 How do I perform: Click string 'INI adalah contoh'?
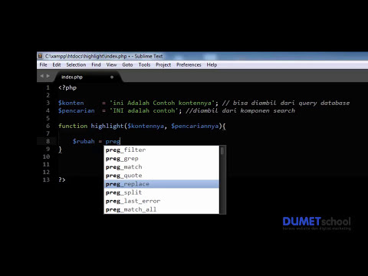pos(143,110)
